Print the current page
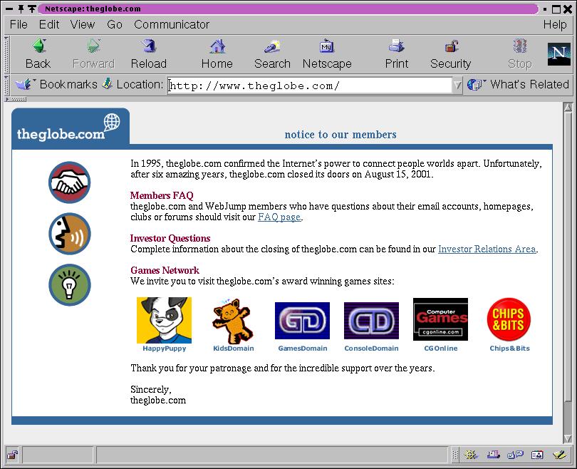 click(x=397, y=48)
